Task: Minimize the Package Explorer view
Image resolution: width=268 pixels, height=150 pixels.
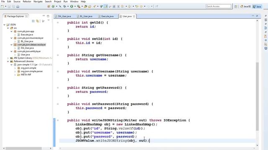Action: 44,16
